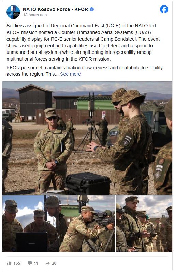174x273 pixels.
Task: Expand post text with See more
Action: tap(70, 74)
